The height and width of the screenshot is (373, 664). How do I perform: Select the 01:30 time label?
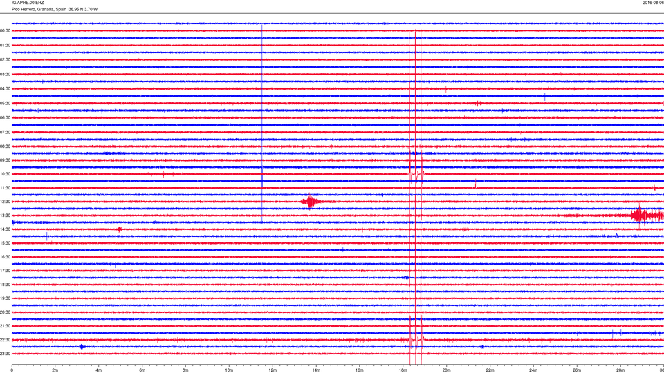tap(5, 46)
